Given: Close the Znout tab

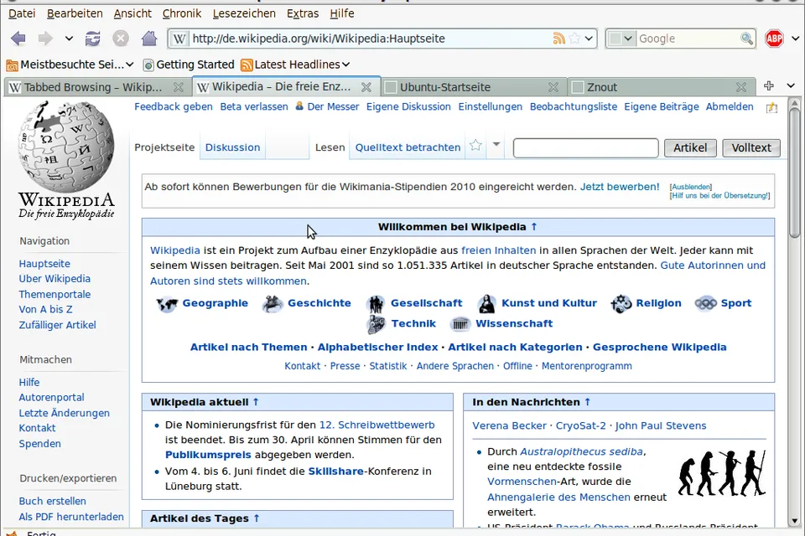Looking at the screenshot, I should tap(741, 87).
